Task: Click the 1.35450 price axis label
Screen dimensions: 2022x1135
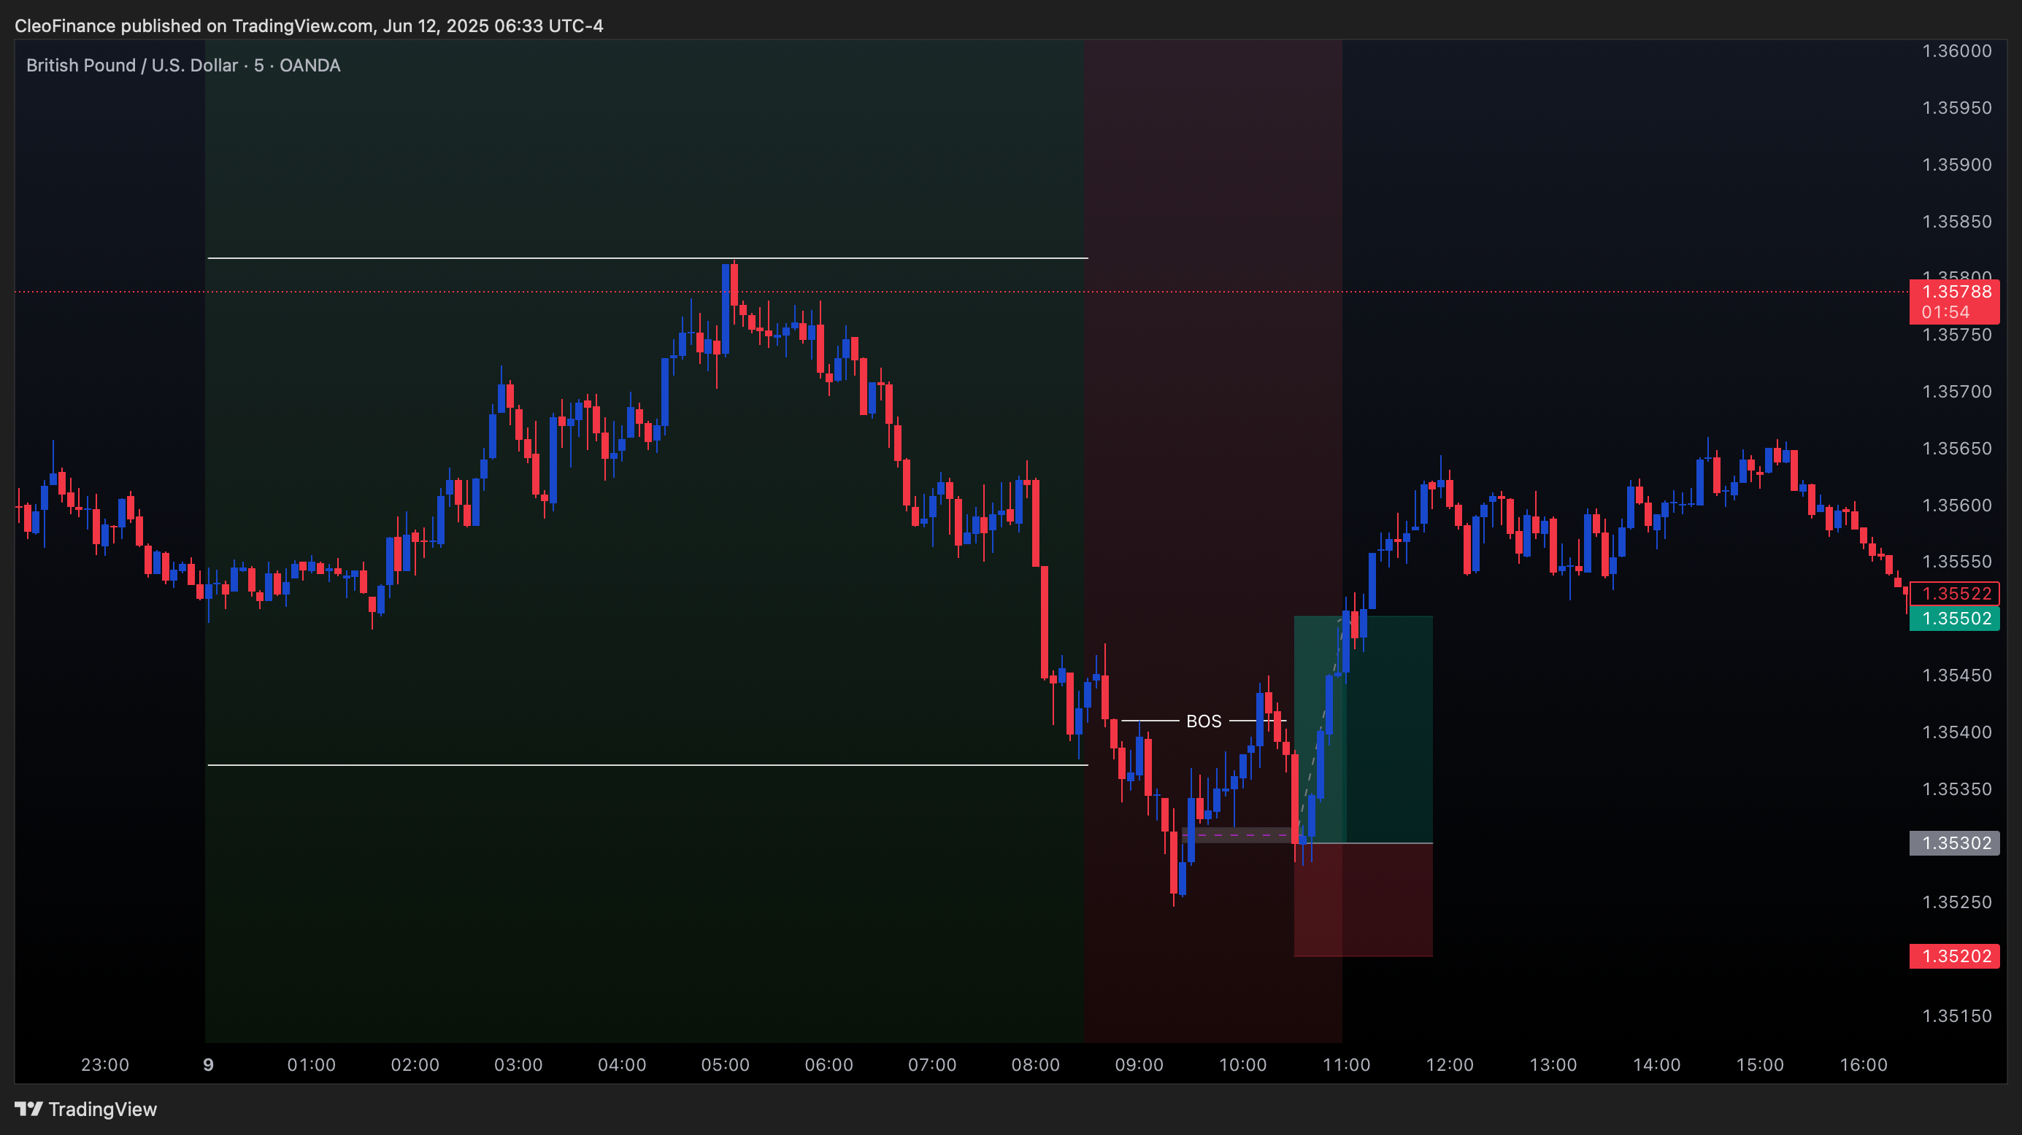Action: pyautogui.click(x=1956, y=675)
